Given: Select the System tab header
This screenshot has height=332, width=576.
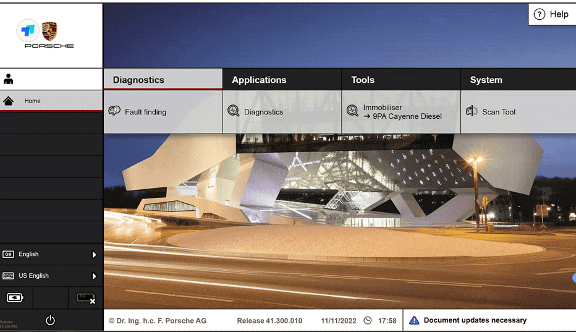Looking at the screenshot, I should click(519, 79).
